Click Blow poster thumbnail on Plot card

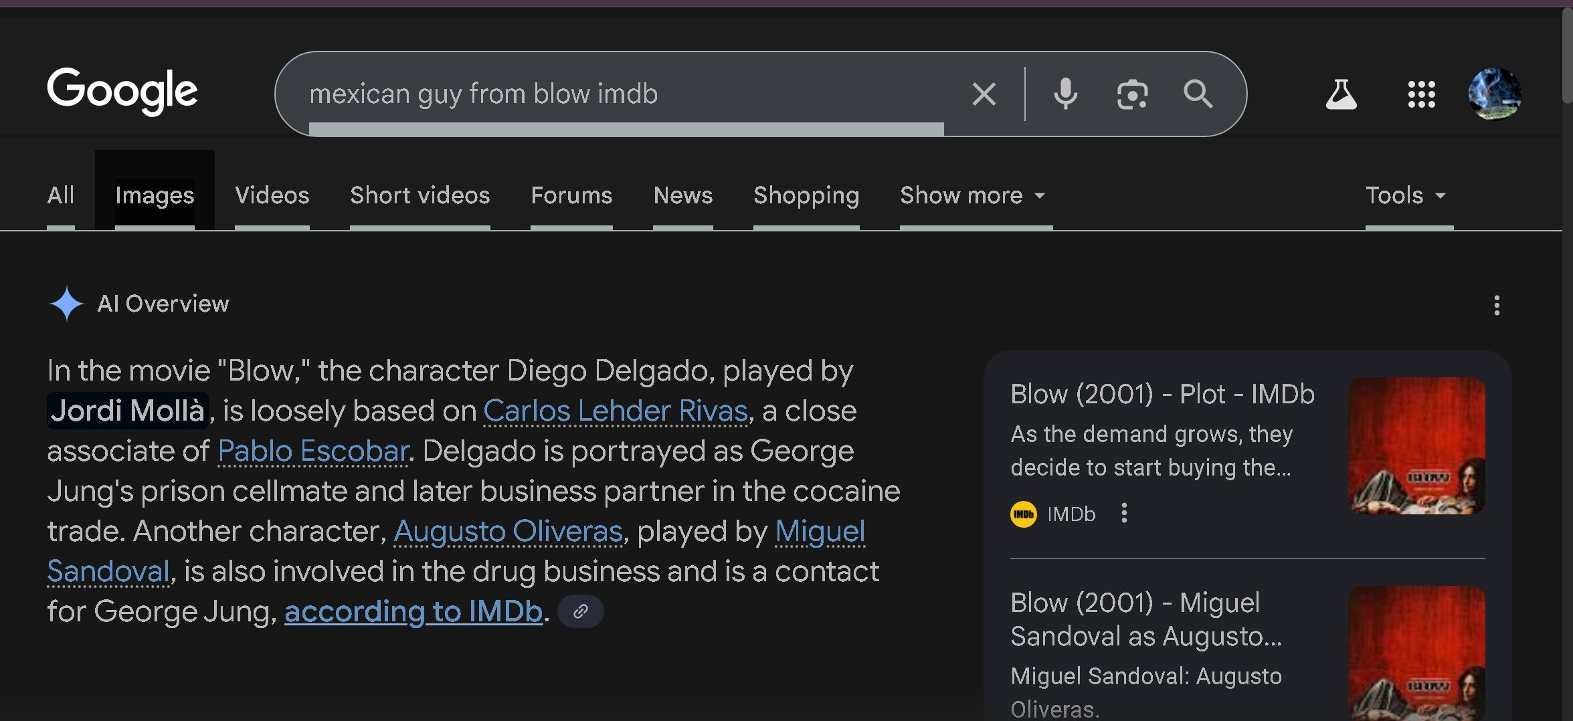pos(1416,445)
